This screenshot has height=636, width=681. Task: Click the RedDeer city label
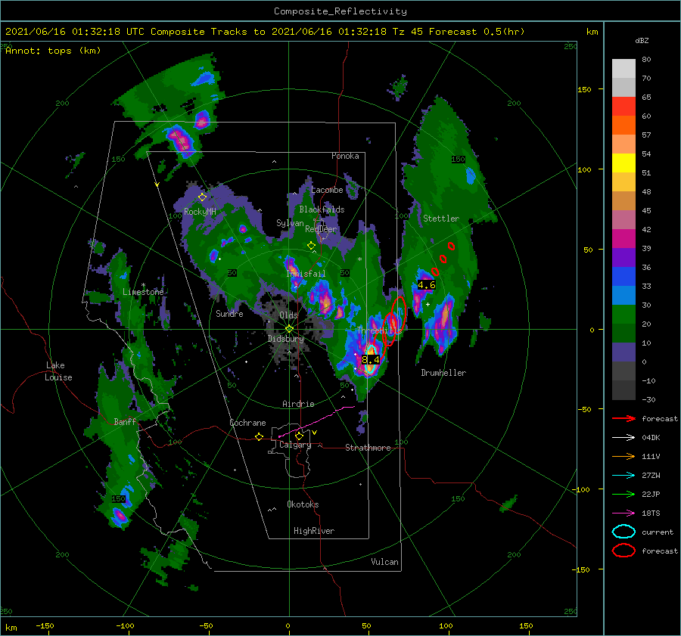point(321,229)
